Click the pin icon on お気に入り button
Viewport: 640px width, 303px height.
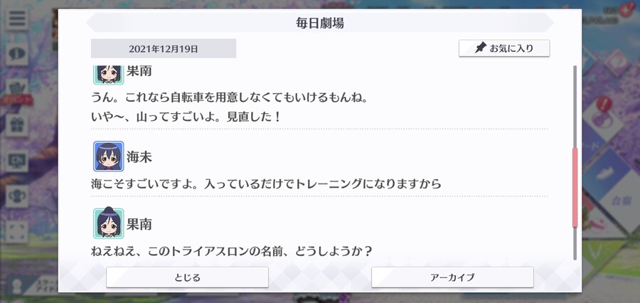coord(481,48)
